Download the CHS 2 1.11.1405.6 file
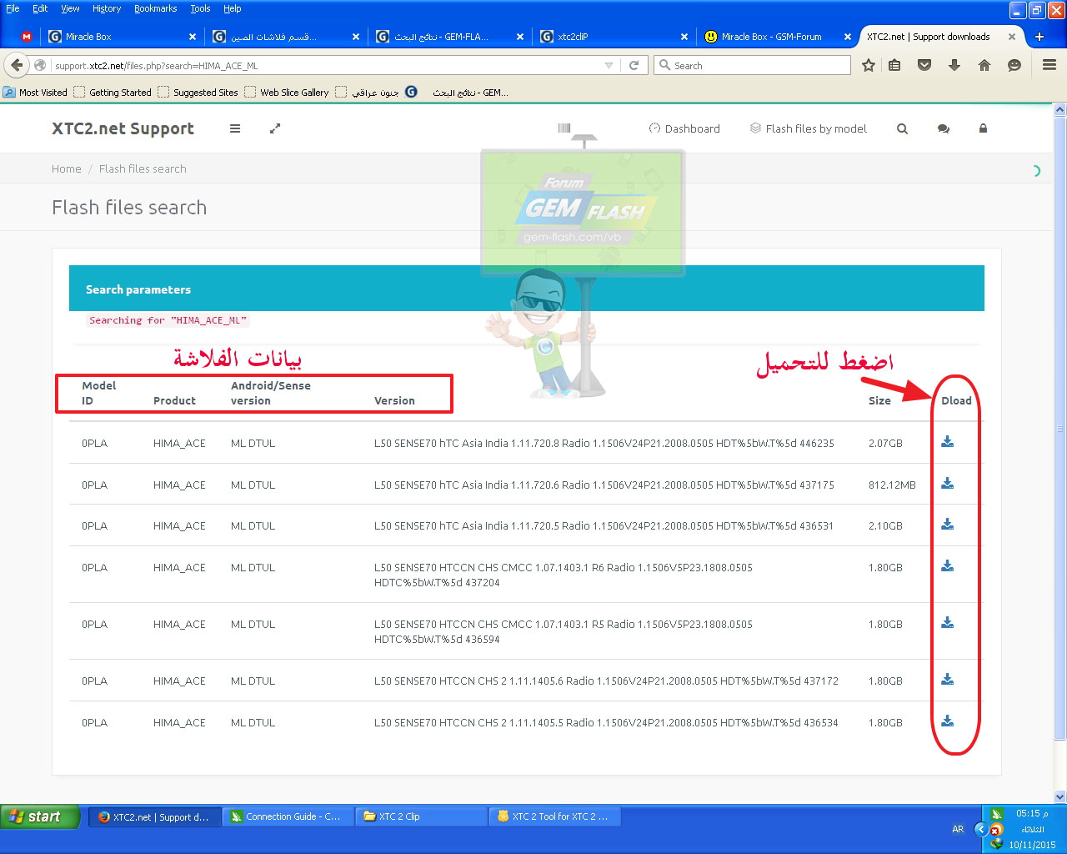This screenshot has width=1067, height=854. pos(947,680)
